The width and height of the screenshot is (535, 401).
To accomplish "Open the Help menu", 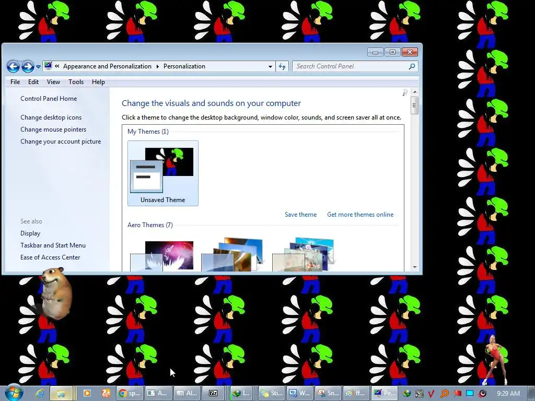I will pyautogui.click(x=98, y=82).
